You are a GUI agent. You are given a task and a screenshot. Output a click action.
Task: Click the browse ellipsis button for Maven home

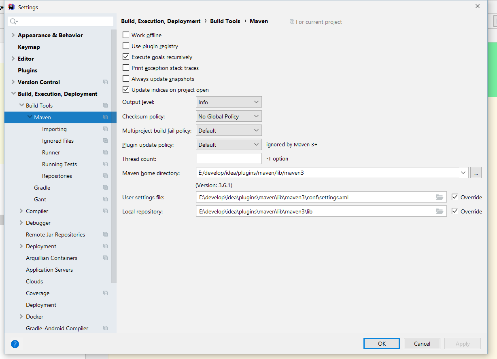[476, 173]
